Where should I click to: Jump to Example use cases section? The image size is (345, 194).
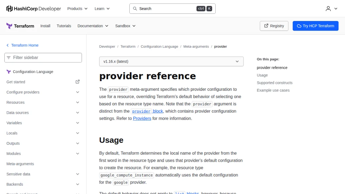[273, 90]
